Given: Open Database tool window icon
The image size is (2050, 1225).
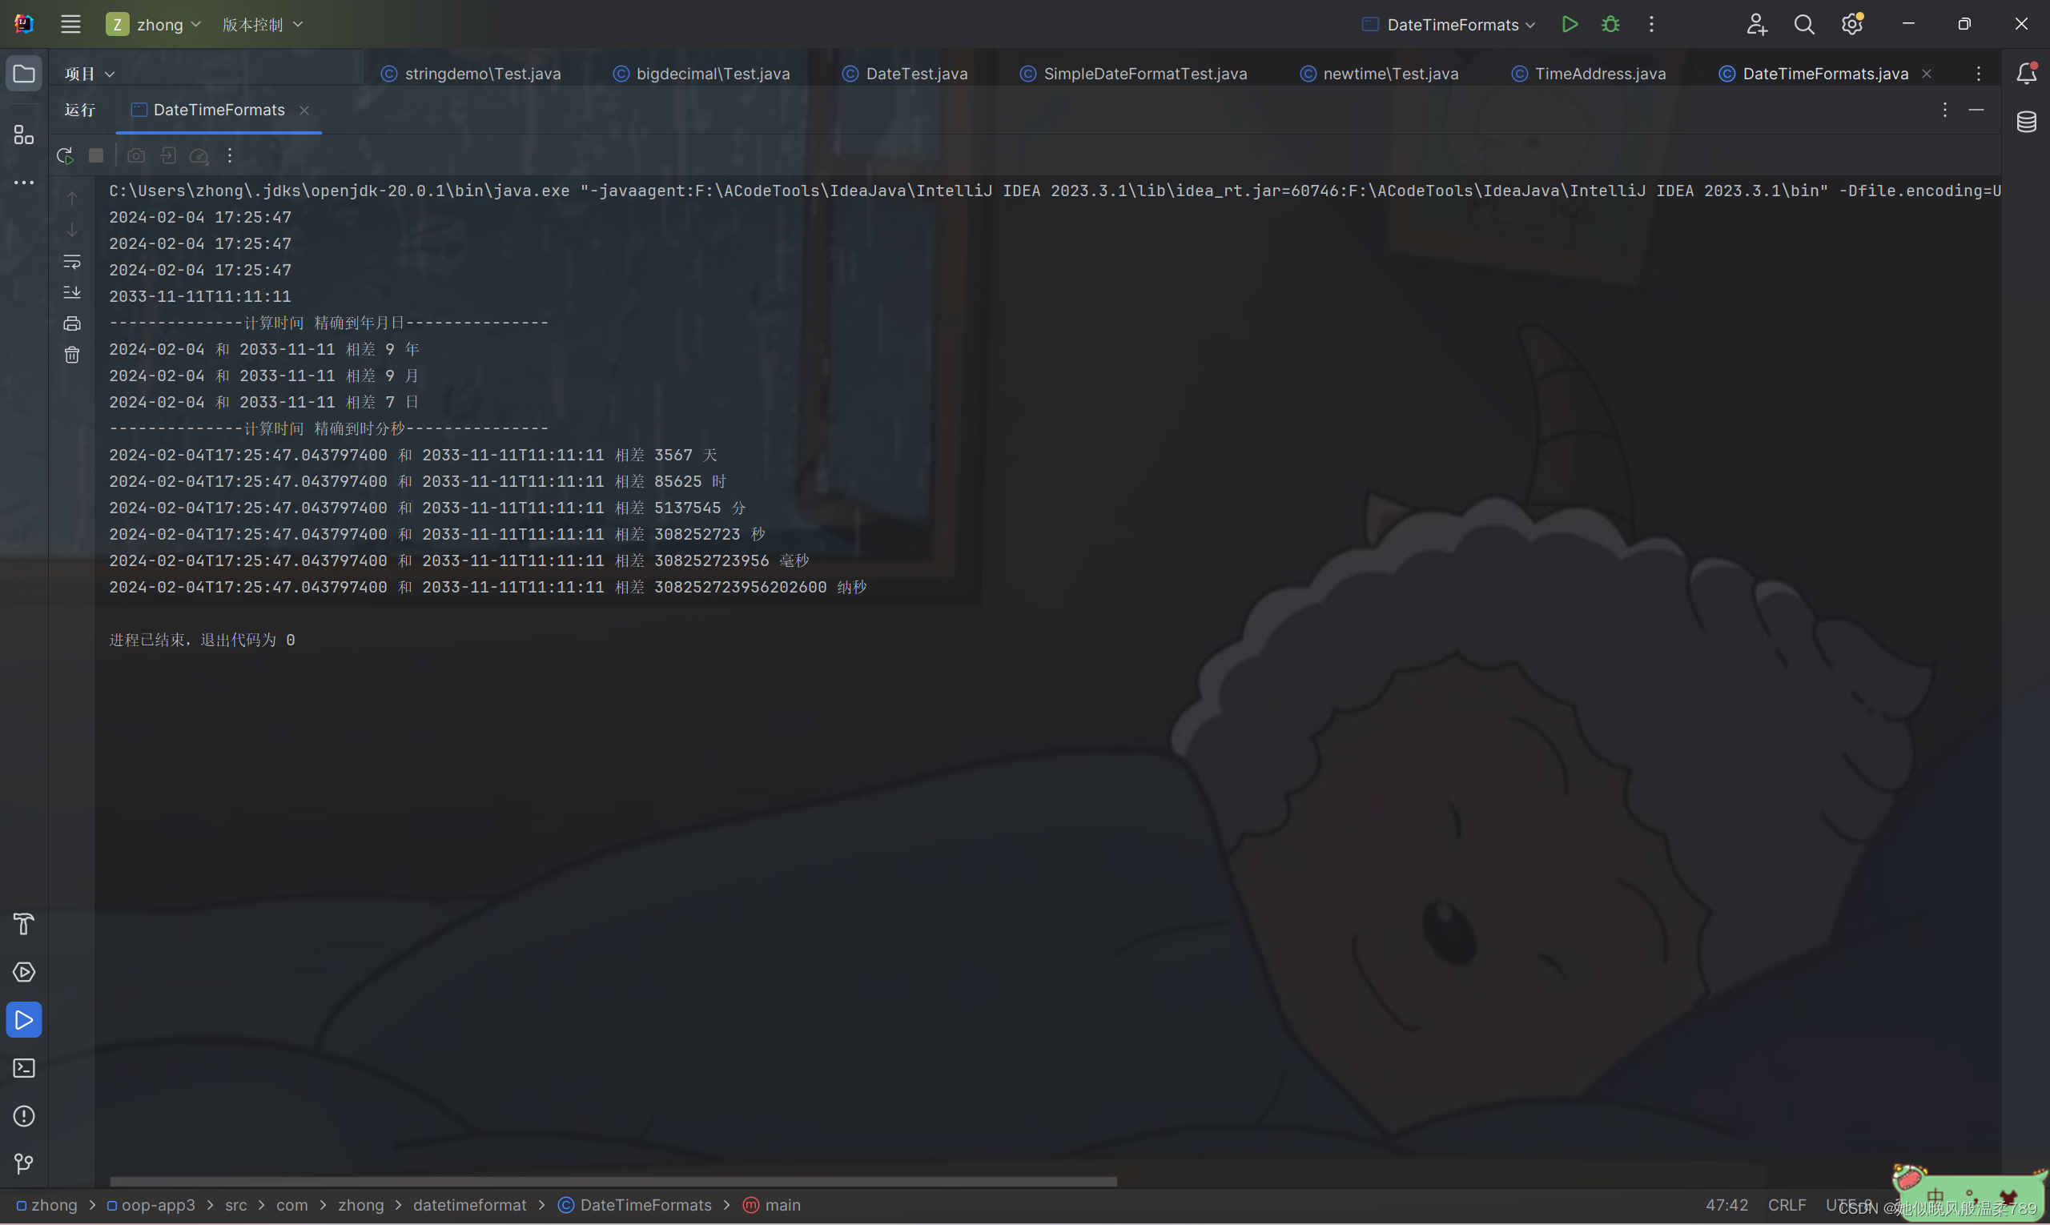Looking at the screenshot, I should click(2026, 122).
